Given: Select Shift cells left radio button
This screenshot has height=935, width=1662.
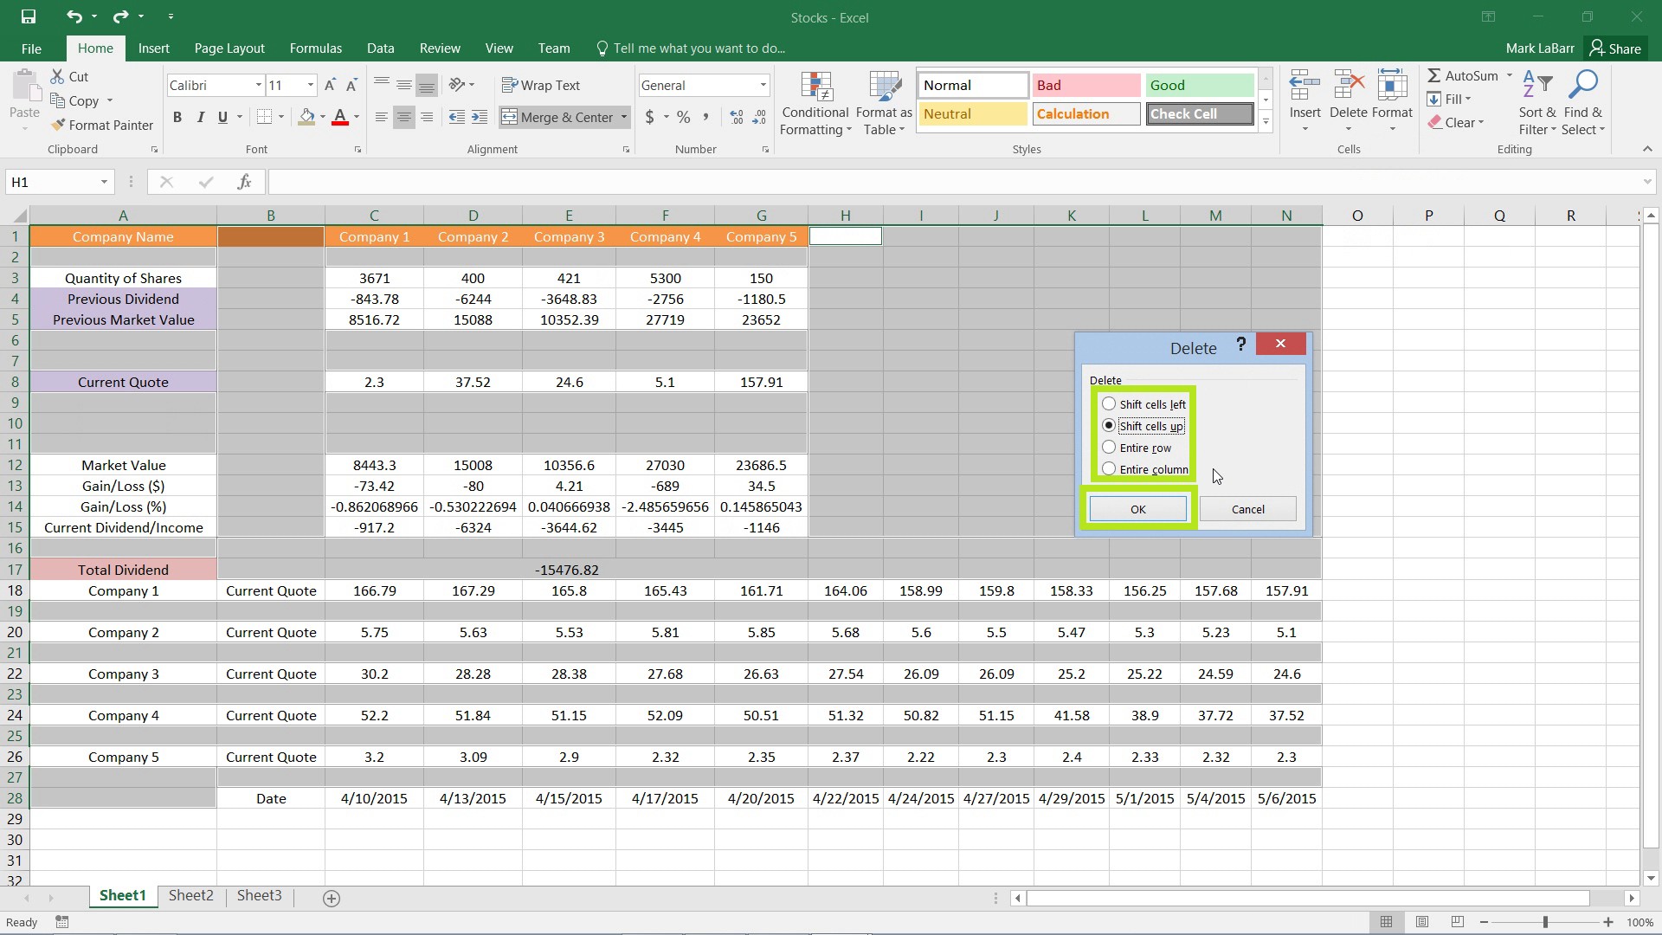Looking at the screenshot, I should (1108, 403).
